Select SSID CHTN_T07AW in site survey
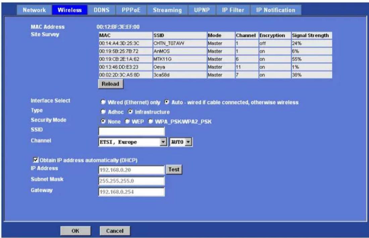This screenshot has height=238, width=369. [180, 43]
